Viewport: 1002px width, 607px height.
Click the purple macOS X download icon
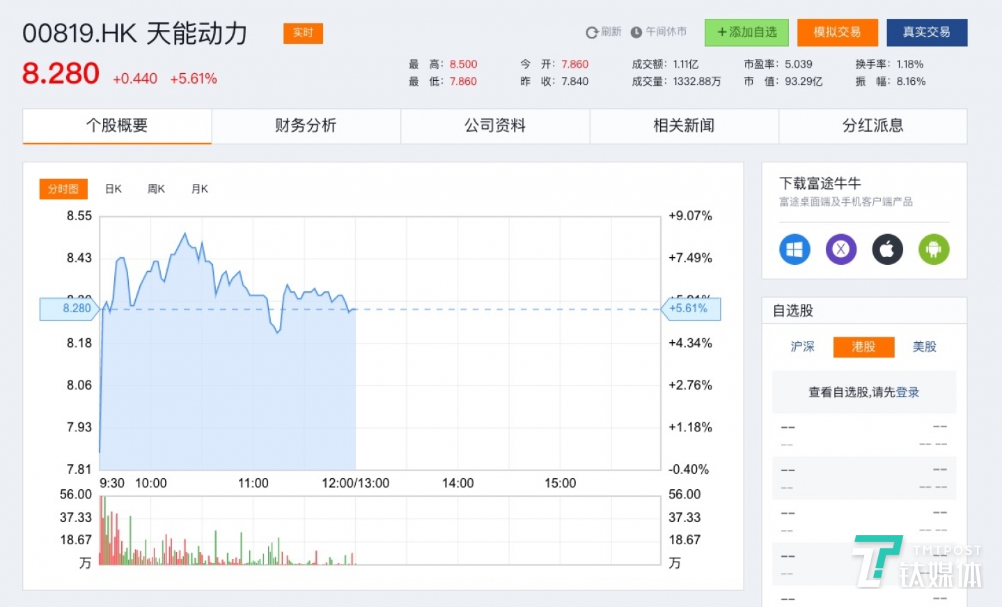pos(840,249)
